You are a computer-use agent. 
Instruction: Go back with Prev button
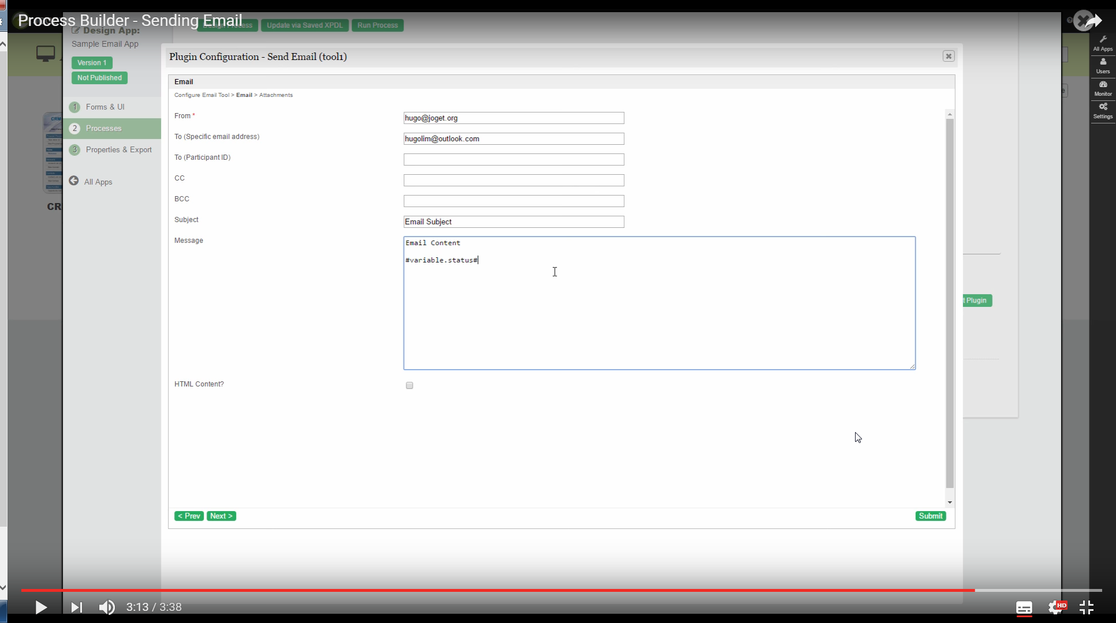tap(189, 516)
